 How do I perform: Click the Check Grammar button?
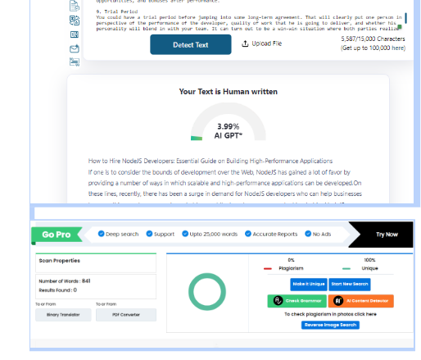click(297, 301)
